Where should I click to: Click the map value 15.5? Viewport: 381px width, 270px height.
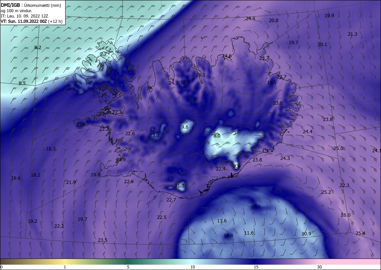(x=272, y=83)
